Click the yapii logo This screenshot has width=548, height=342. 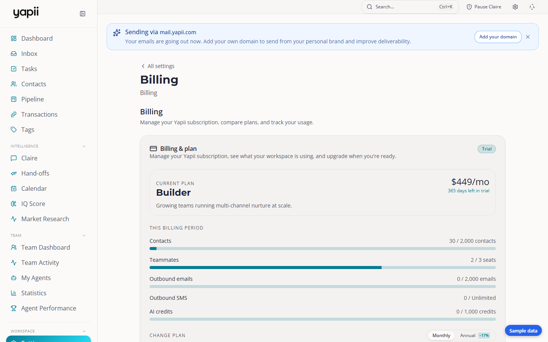pos(26,13)
